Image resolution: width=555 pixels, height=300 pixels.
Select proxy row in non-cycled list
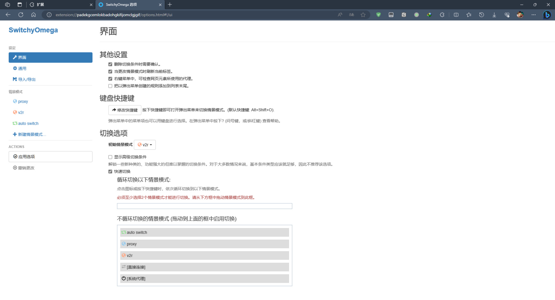tap(205, 244)
